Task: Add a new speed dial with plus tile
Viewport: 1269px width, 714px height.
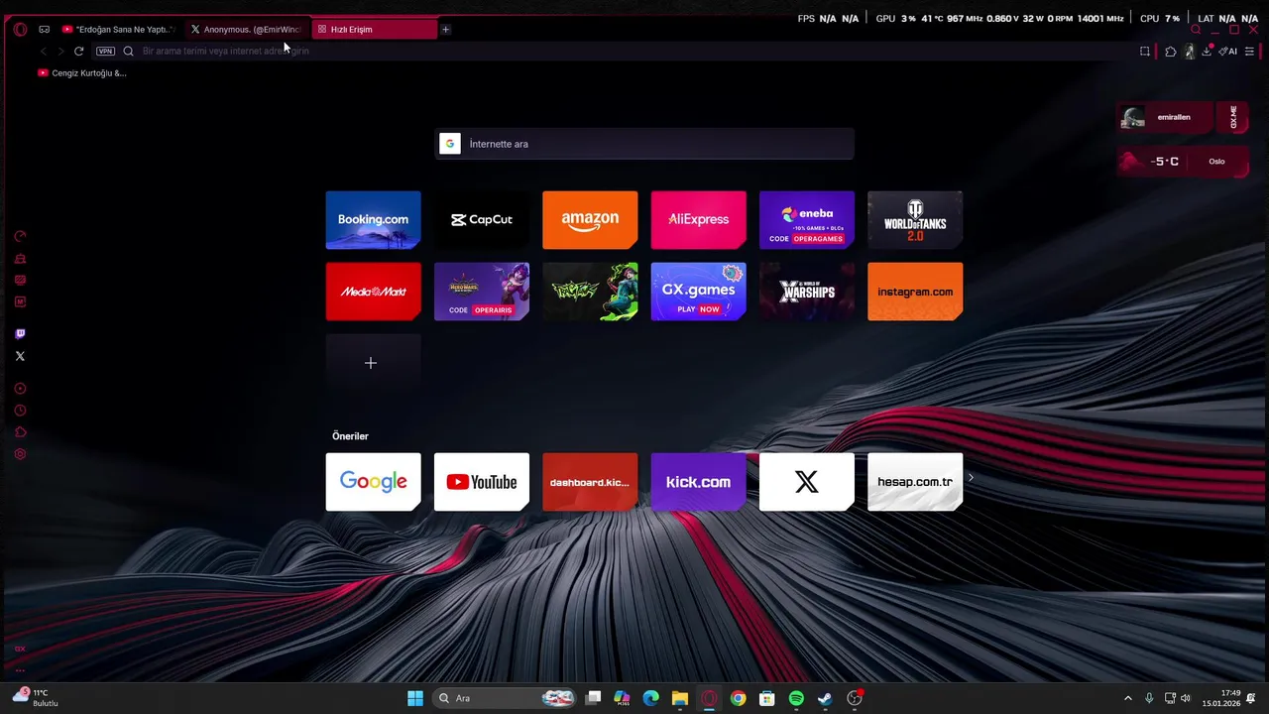Action: [x=374, y=363]
